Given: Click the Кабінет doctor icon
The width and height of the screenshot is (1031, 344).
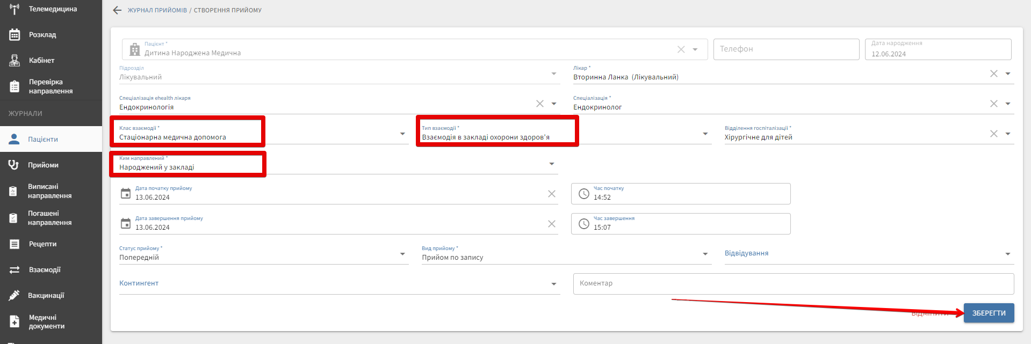Looking at the screenshot, I should [x=15, y=61].
